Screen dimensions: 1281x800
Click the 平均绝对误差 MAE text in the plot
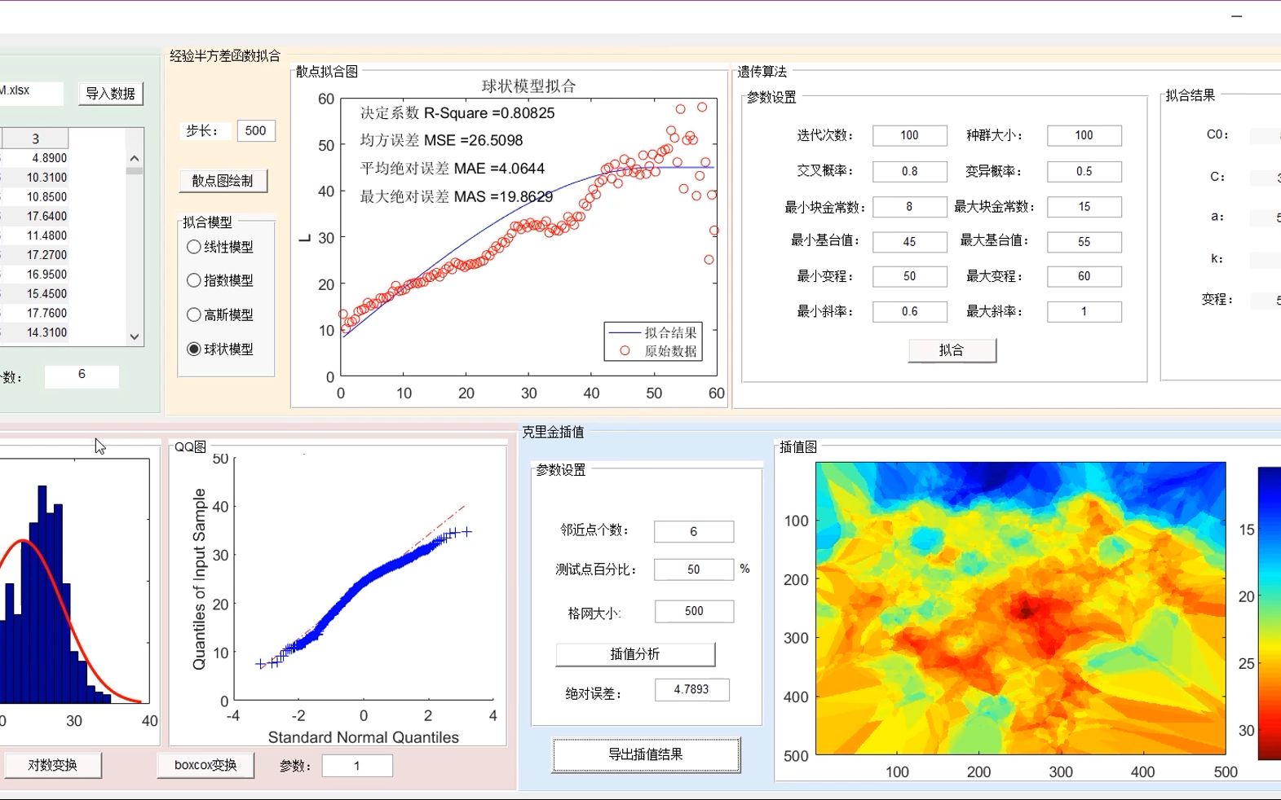coord(453,169)
